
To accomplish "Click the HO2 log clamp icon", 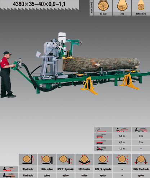I will pos(65,160).
